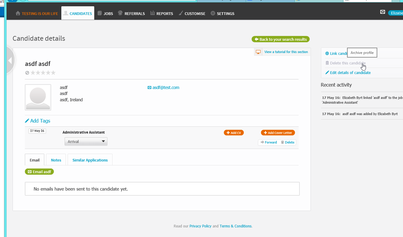Delete the Administrative Assistant application
The width and height of the screenshot is (403, 237).
(x=288, y=142)
